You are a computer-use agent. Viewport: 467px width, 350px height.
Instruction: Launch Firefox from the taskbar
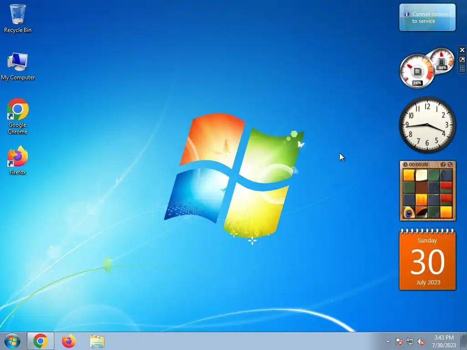[x=68, y=341]
